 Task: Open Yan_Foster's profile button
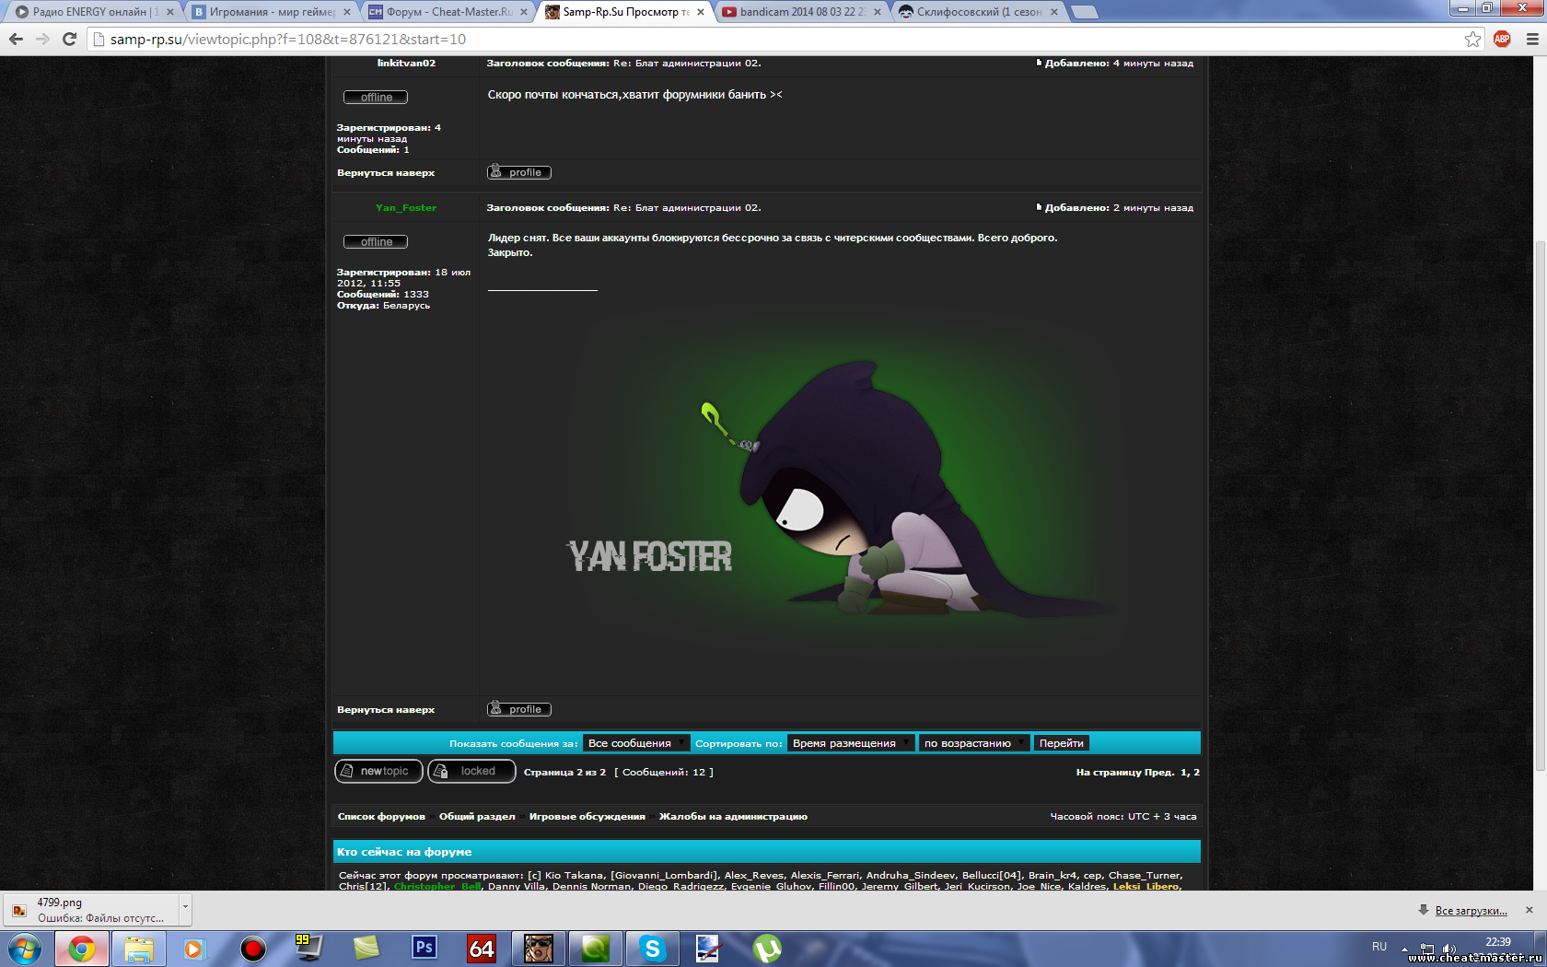click(519, 709)
